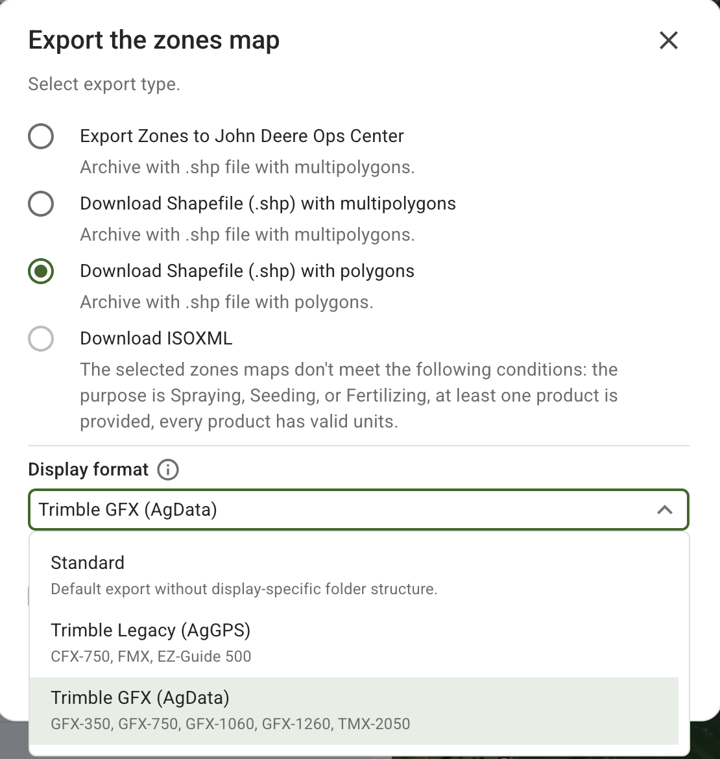
Task: Select the Trimble GFX (AgData) list option
Action: pyautogui.click(x=140, y=697)
